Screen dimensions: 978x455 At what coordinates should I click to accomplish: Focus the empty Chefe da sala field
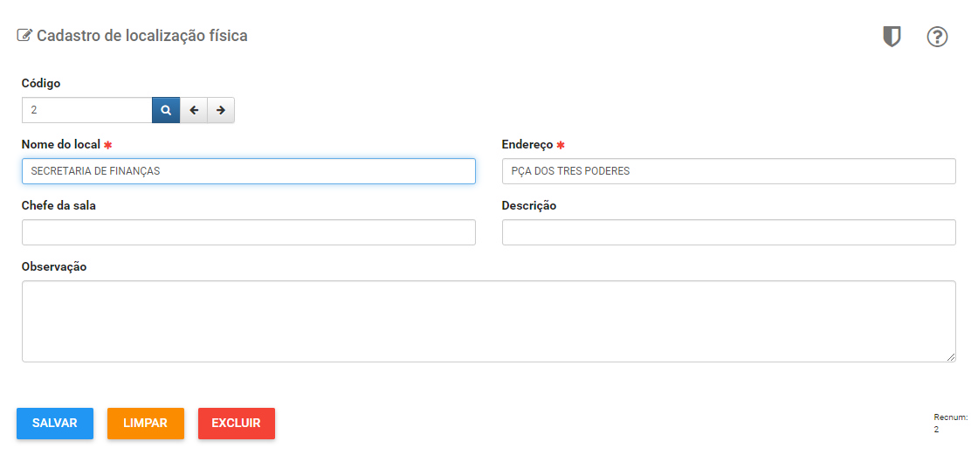click(249, 232)
